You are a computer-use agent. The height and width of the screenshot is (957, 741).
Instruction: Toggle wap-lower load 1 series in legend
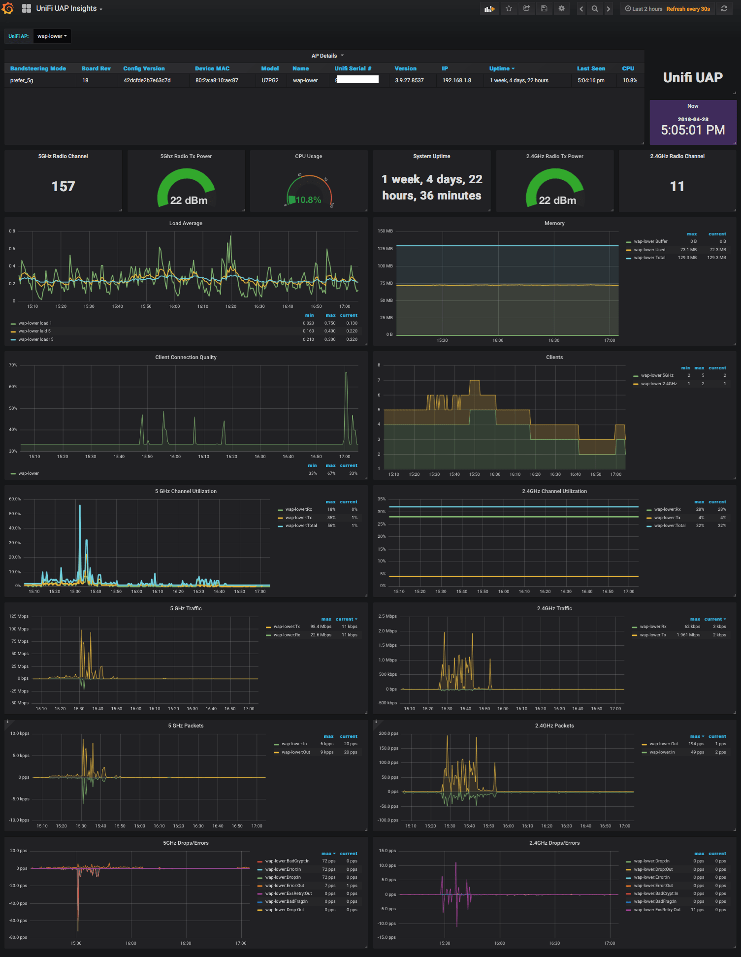coord(35,323)
